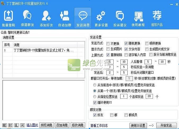Insert the 昵 nickname variable
The width and height of the screenshot is (179, 129).
[x=5, y=125]
